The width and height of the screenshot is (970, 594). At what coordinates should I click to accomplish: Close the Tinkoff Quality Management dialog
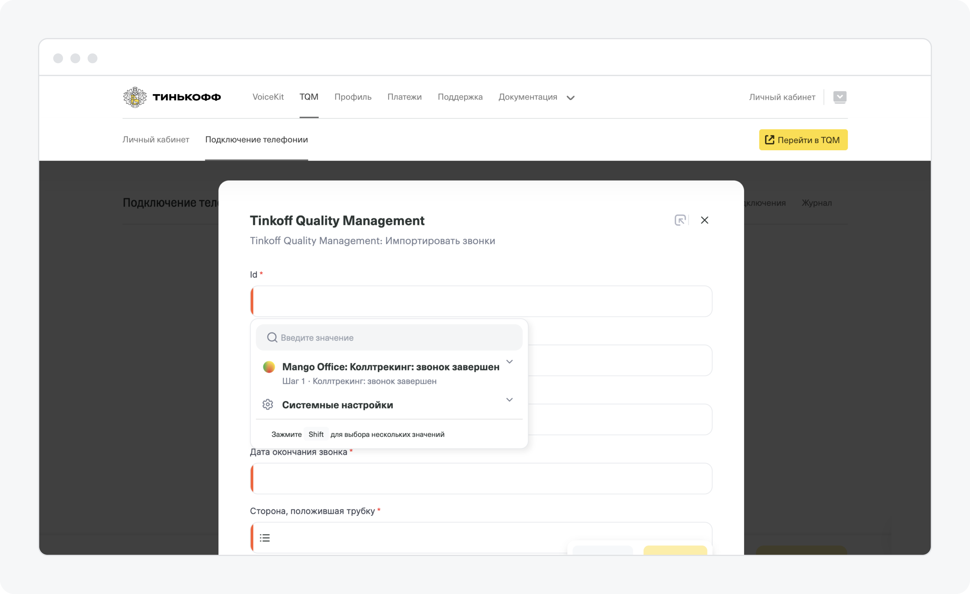point(704,220)
